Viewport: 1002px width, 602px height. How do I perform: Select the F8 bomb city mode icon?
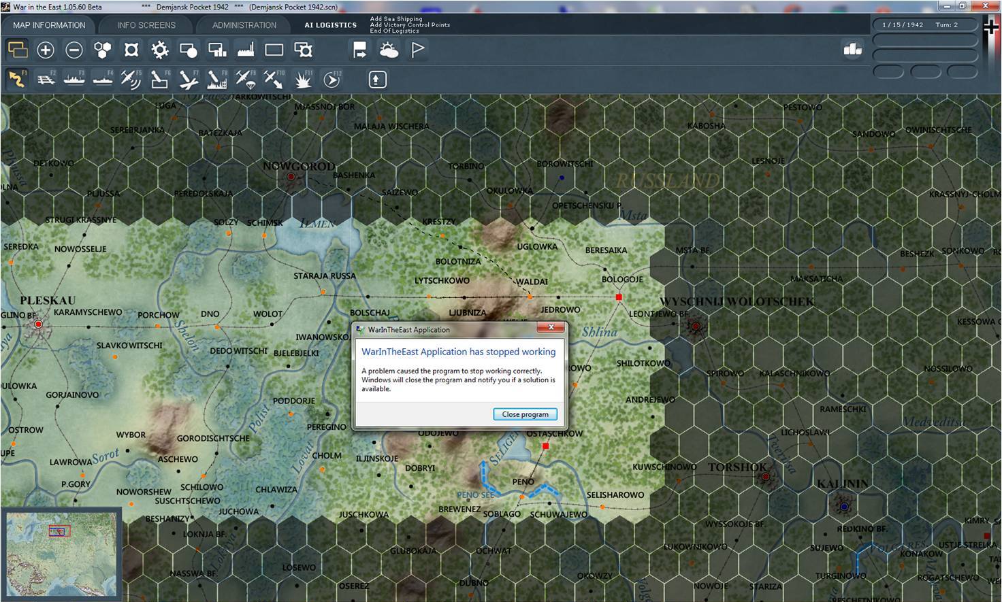tap(217, 80)
